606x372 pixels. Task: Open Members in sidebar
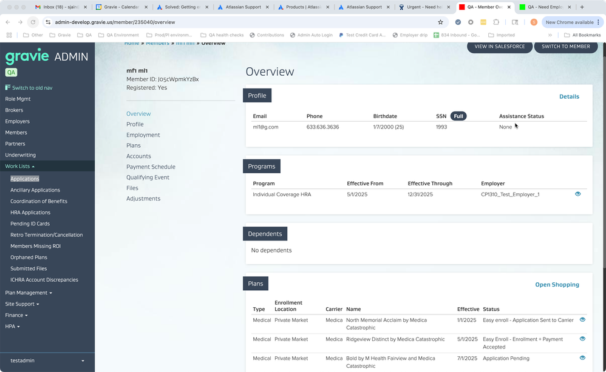[x=16, y=133]
